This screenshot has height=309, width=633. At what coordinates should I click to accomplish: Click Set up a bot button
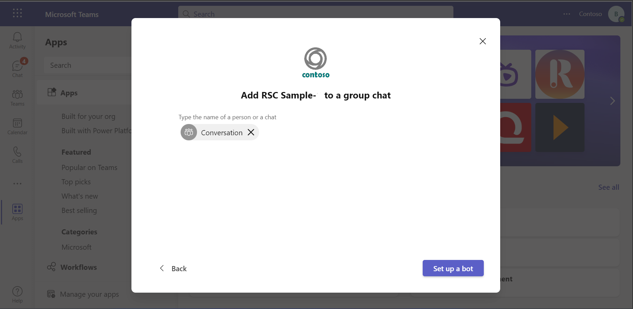453,268
